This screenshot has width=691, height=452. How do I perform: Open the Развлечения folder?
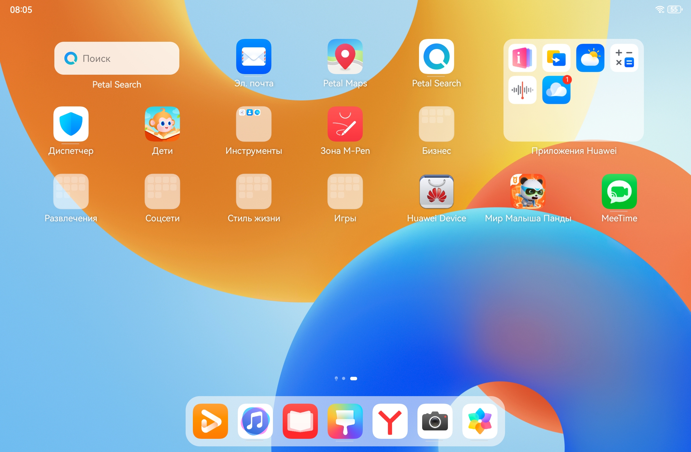(x=71, y=191)
